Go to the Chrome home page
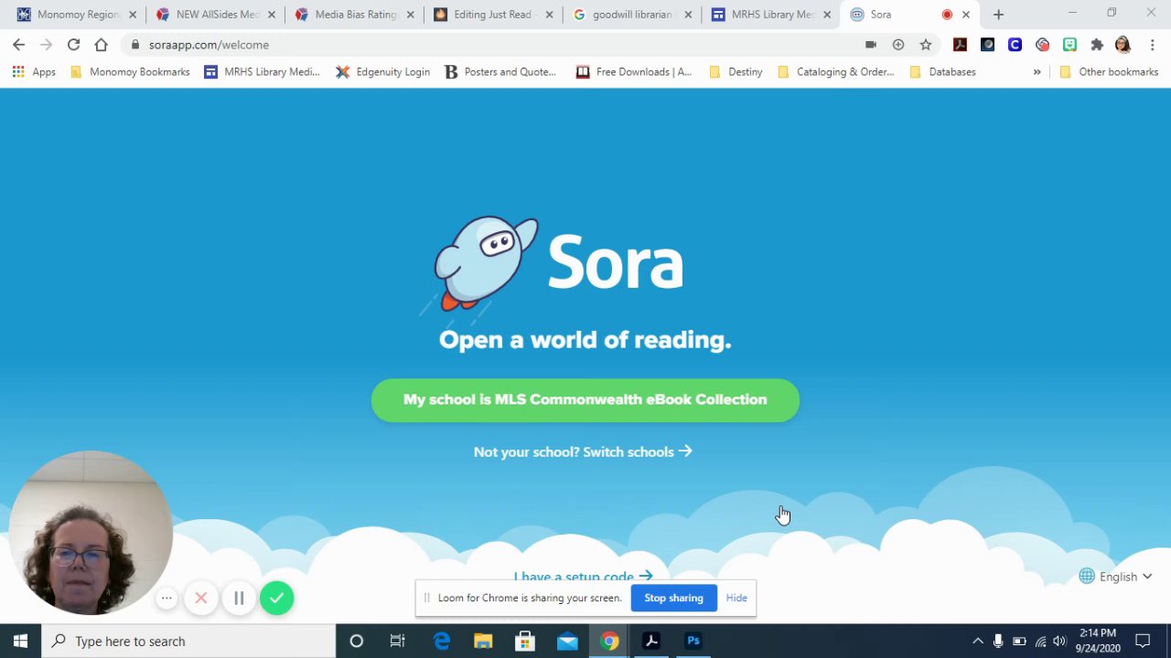The height and width of the screenshot is (658, 1171). (x=101, y=45)
